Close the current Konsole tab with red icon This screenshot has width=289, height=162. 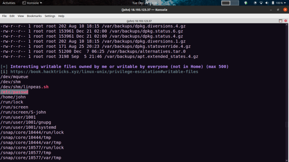pos(286,21)
